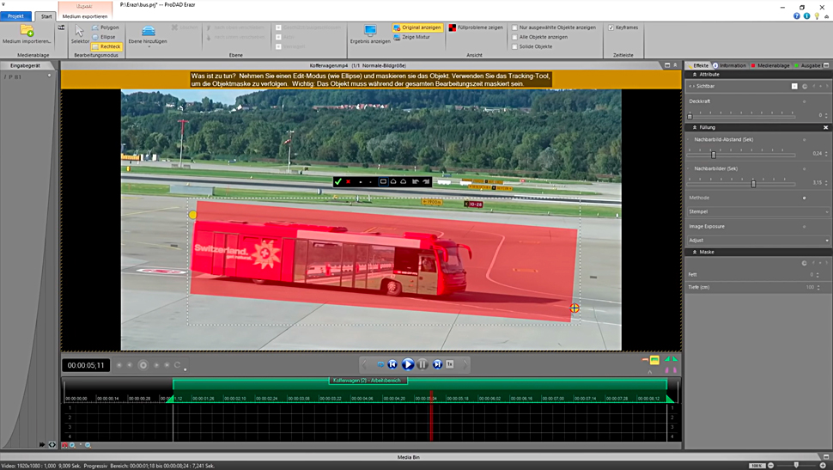Screen dimensions: 833x470
Task: Open the Medium exportieren tab
Action: pyautogui.click(x=85, y=16)
